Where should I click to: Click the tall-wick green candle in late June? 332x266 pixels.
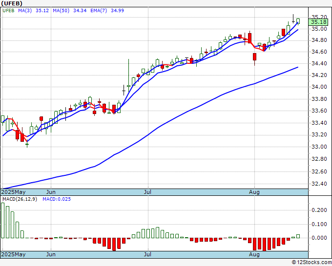pos(128,86)
